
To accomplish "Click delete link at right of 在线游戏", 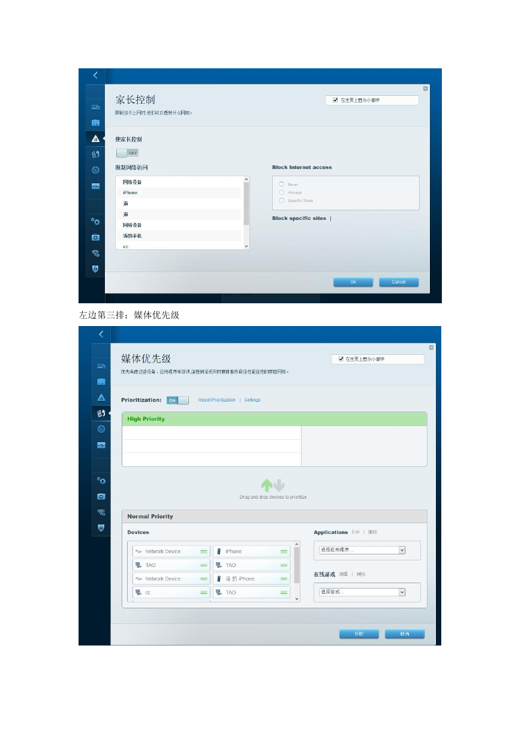I will [360, 574].
